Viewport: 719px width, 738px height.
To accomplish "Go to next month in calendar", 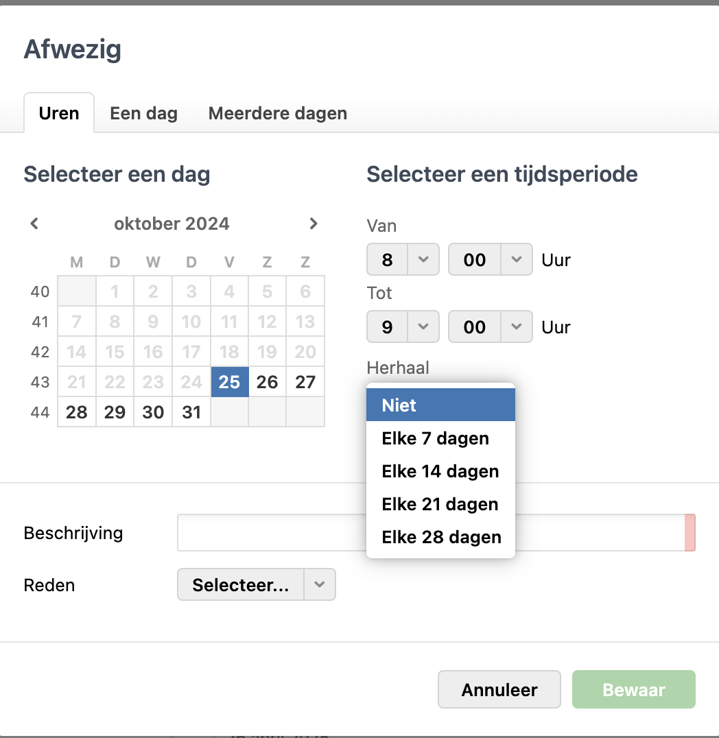I will [x=314, y=224].
